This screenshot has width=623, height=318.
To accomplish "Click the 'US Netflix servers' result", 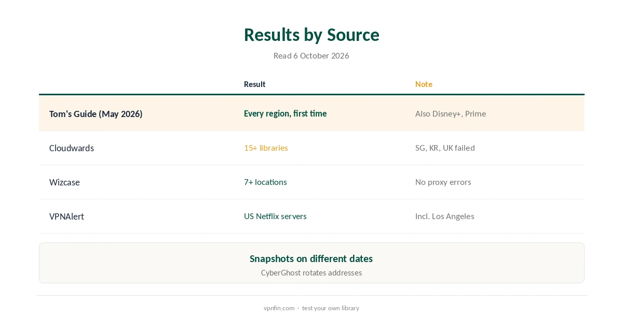I will point(275,216).
